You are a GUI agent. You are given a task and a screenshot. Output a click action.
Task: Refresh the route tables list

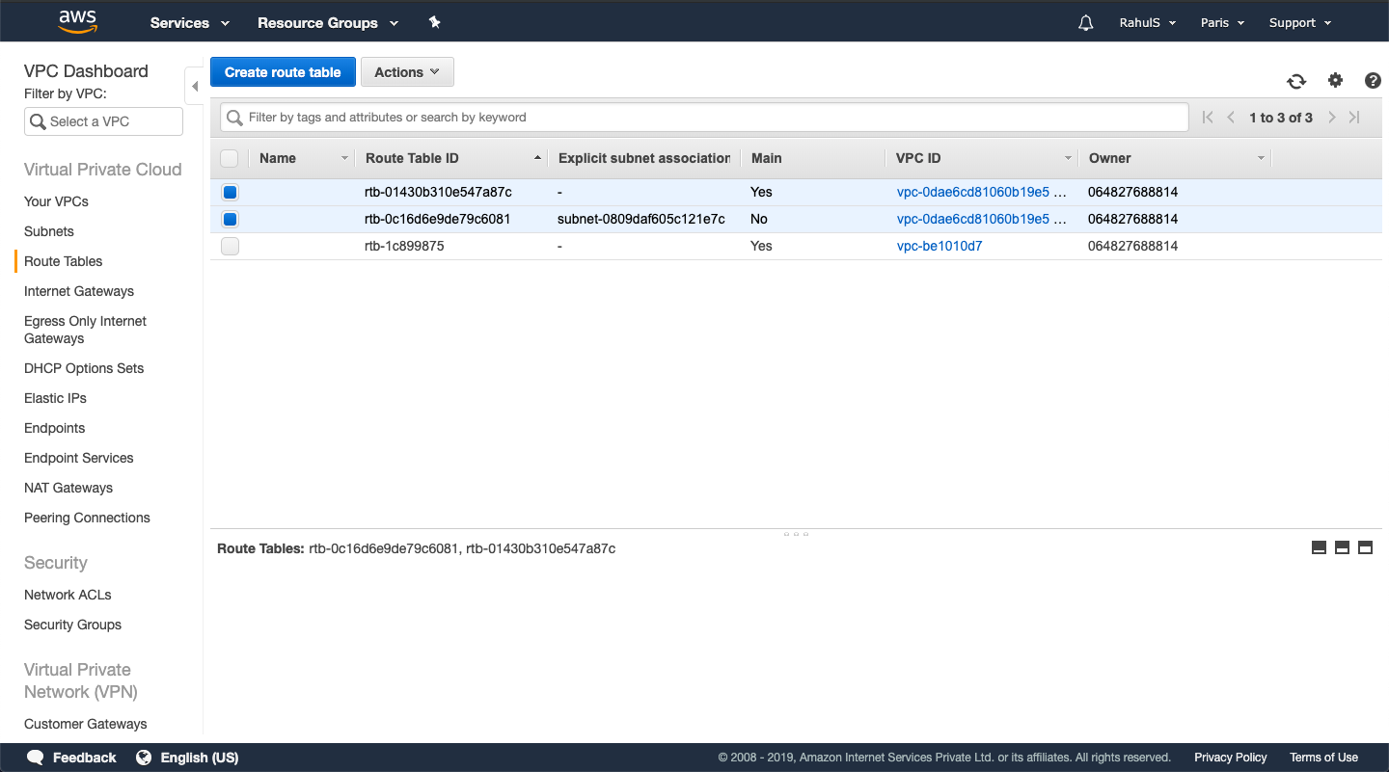click(x=1296, y=81)
